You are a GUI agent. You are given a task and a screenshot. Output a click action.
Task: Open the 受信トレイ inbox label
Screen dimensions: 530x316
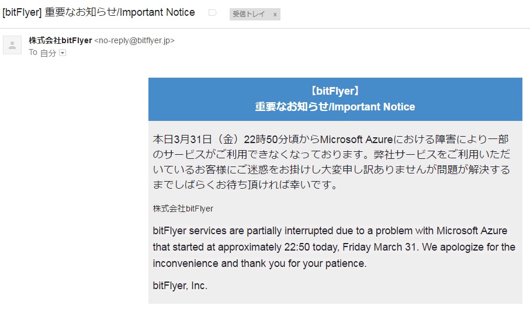click(x=248, y=14)
